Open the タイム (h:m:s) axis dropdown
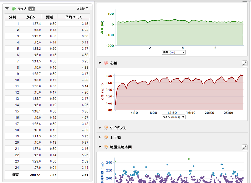251x183 pixels. click(173, 117)
